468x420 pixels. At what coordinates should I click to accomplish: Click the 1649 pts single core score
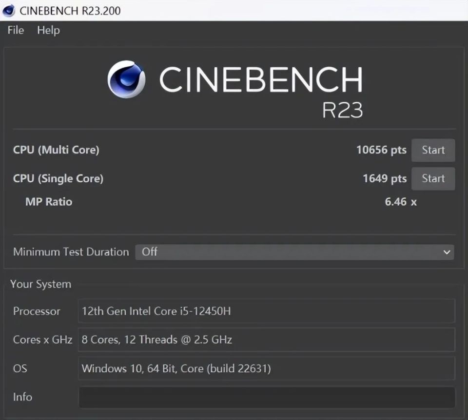click(x=385, y=178)
